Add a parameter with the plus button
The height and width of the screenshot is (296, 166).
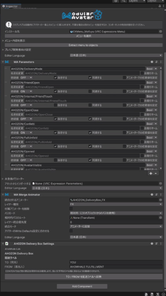[x=151, y=173]
